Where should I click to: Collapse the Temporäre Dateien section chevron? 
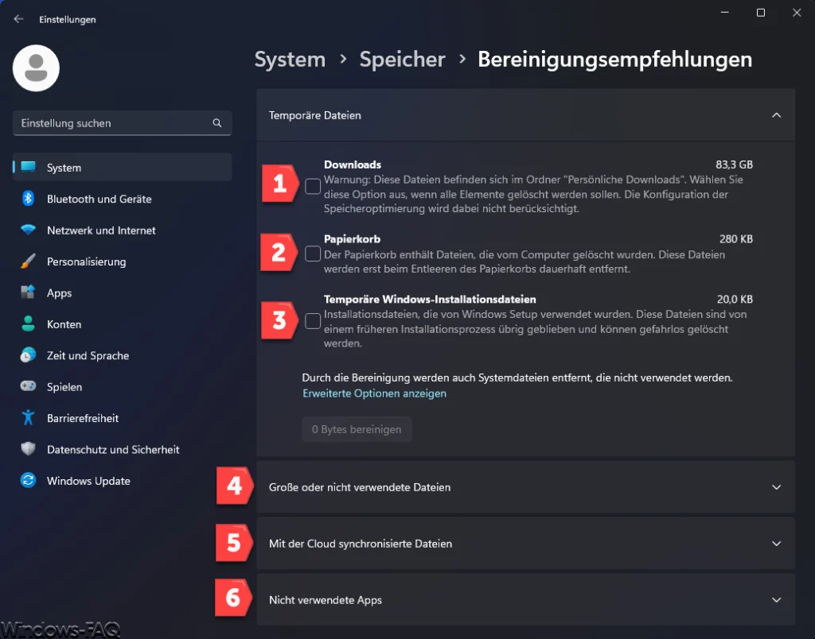tap(776, 115)
